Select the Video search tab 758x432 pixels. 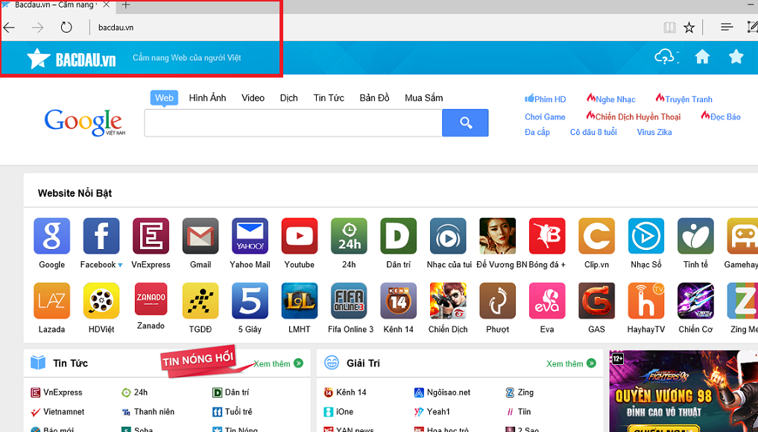[253, 98]
